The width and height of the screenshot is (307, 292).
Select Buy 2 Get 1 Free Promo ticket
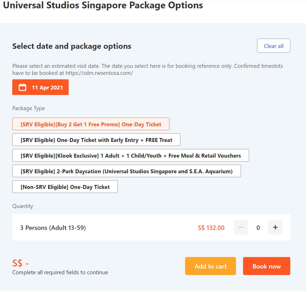91,124
